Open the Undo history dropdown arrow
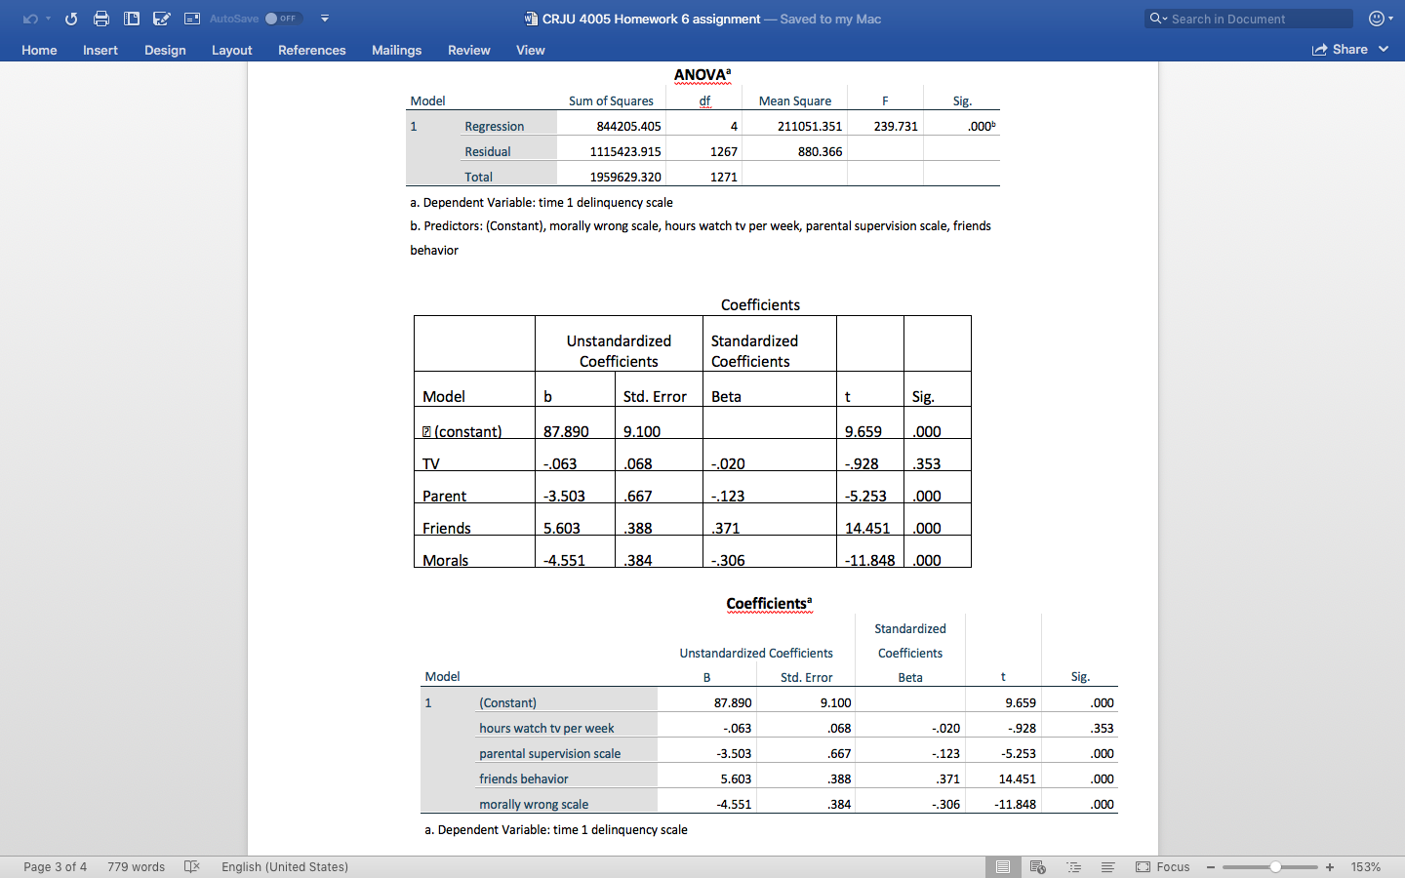 point(48,19)
